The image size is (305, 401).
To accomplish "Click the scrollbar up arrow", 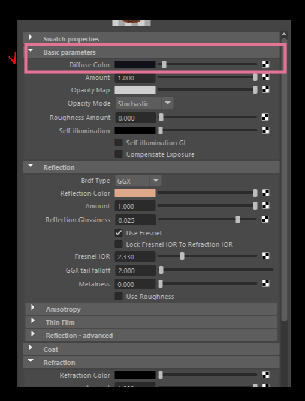I will point(284,34).
